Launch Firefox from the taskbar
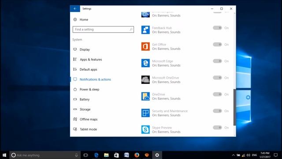The image size is (282, 159). [x=137, y=155]
